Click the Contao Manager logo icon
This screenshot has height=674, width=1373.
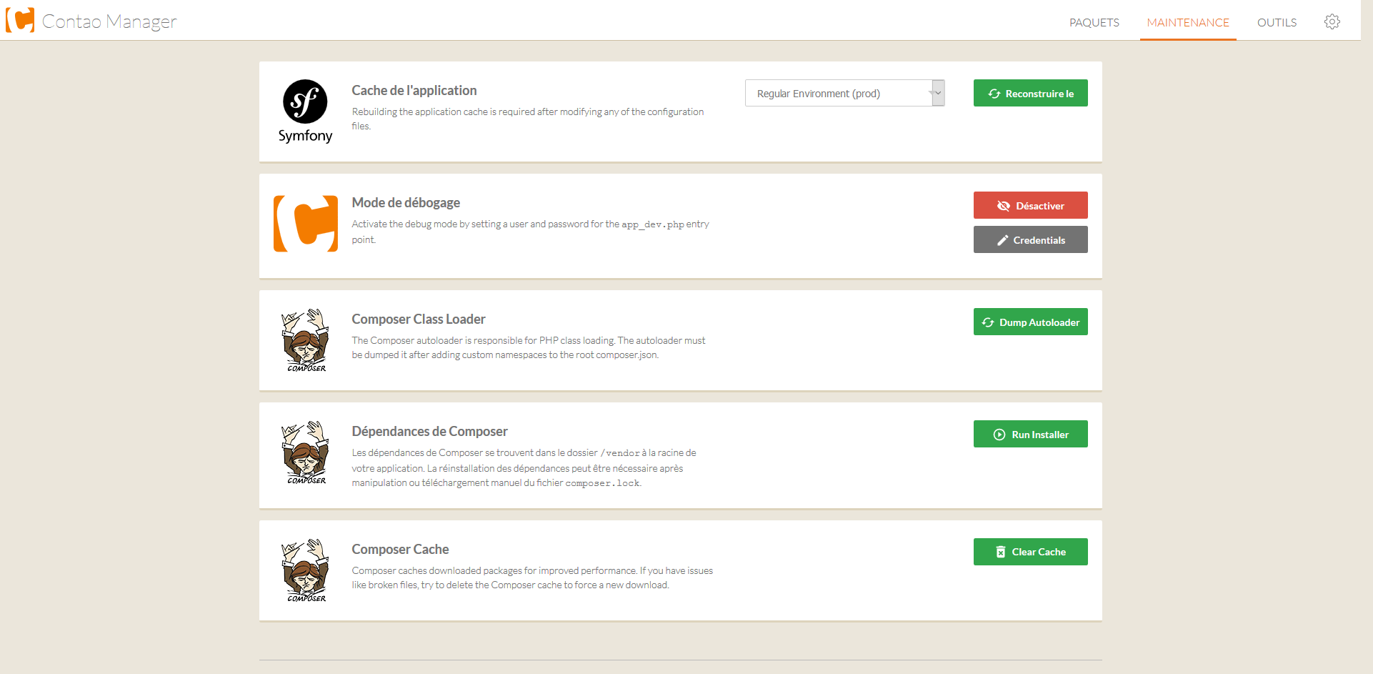click(20, 20)
